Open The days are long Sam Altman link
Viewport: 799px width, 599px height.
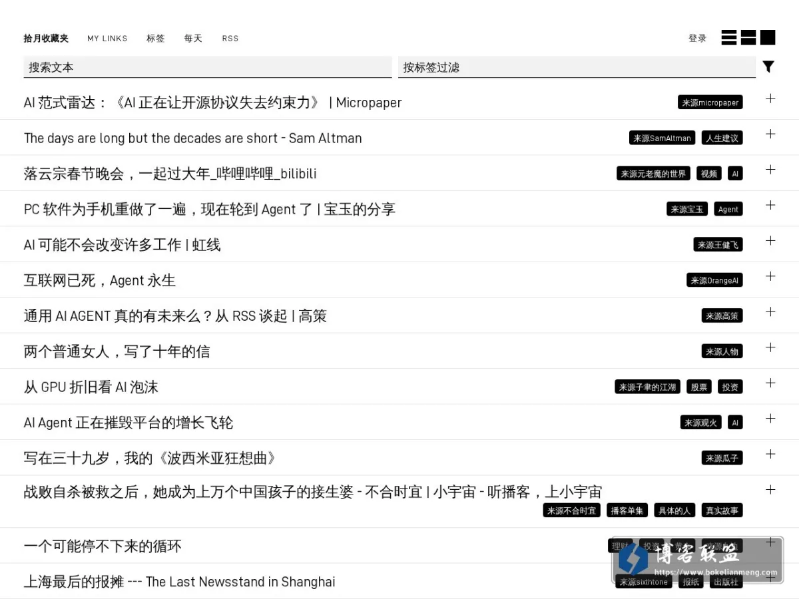tap(193, 138)
